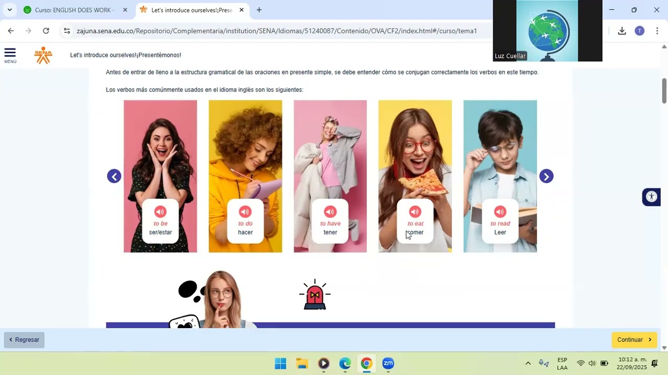Open clock showing 10:12 a. m.

(x=631, y=364)
